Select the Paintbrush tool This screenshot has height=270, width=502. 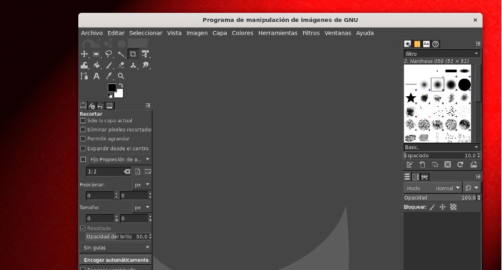point(109,65)
